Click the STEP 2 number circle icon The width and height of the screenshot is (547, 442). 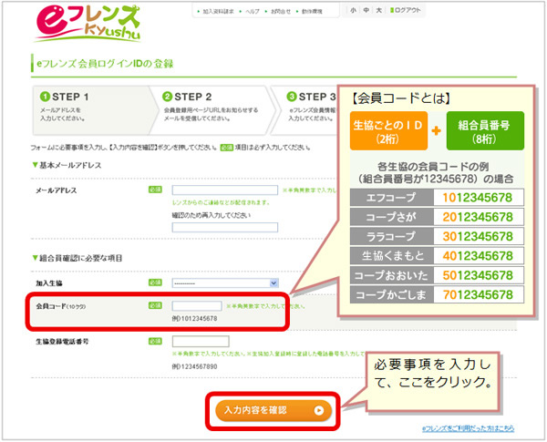(x=168, y=97)
